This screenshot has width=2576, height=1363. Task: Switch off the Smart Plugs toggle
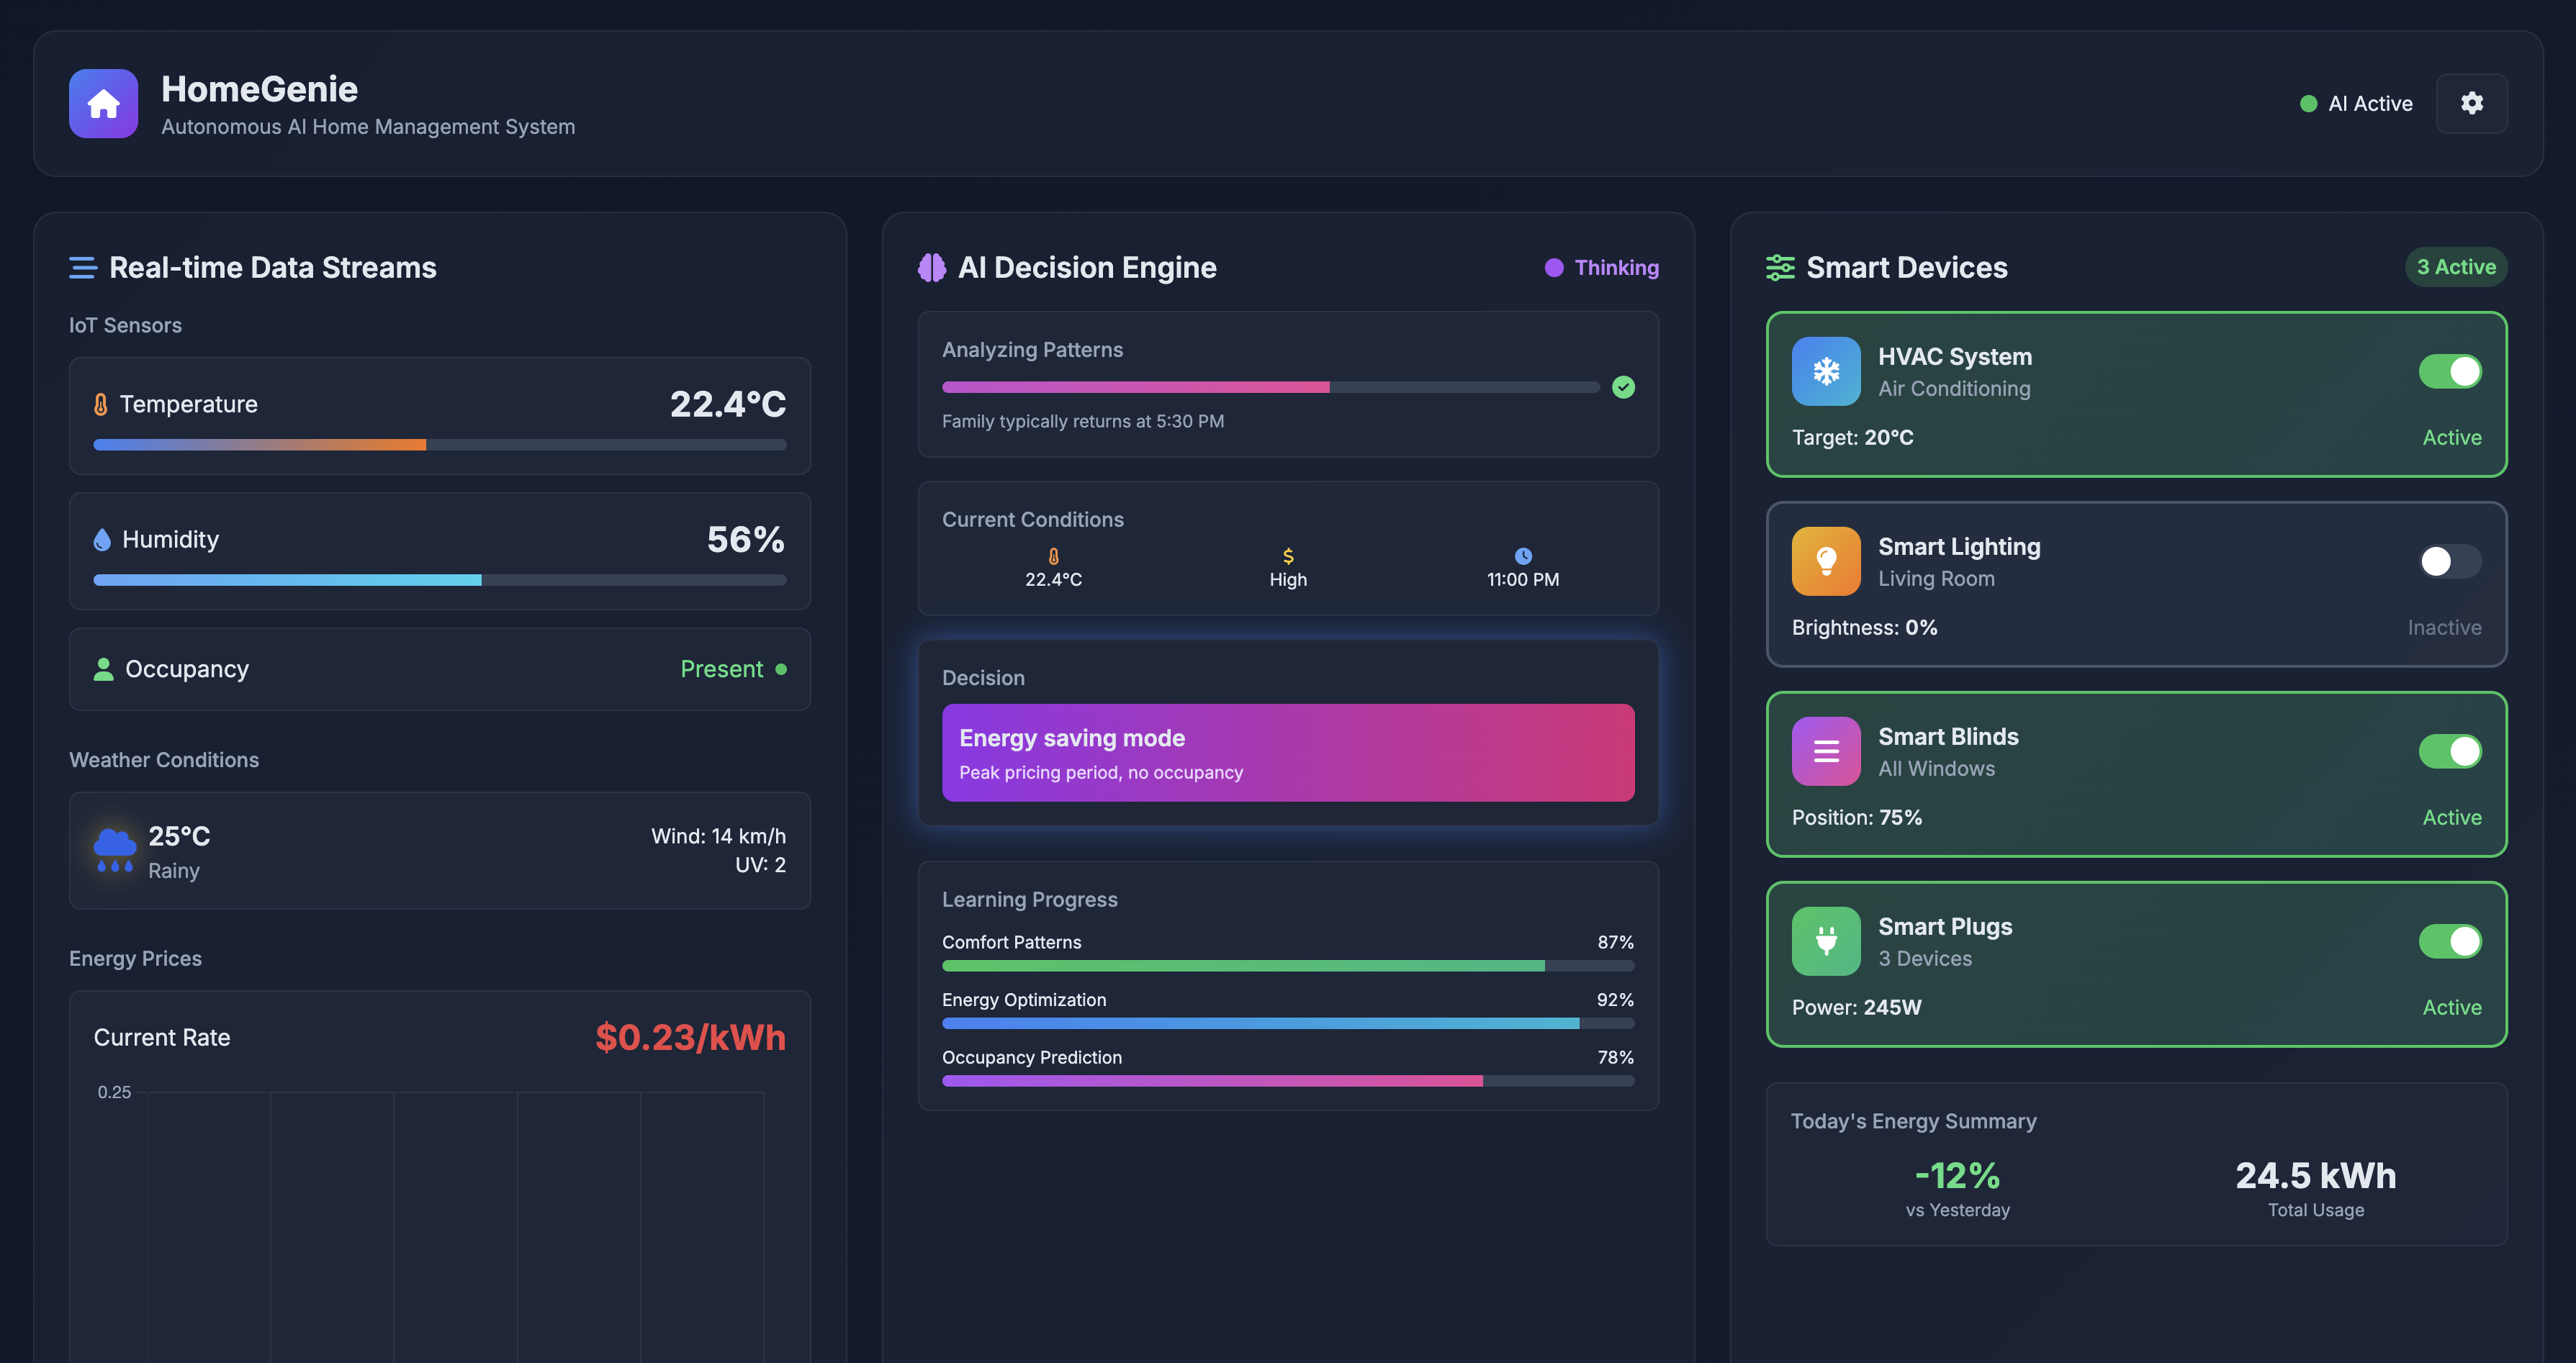click(2449, 941)
